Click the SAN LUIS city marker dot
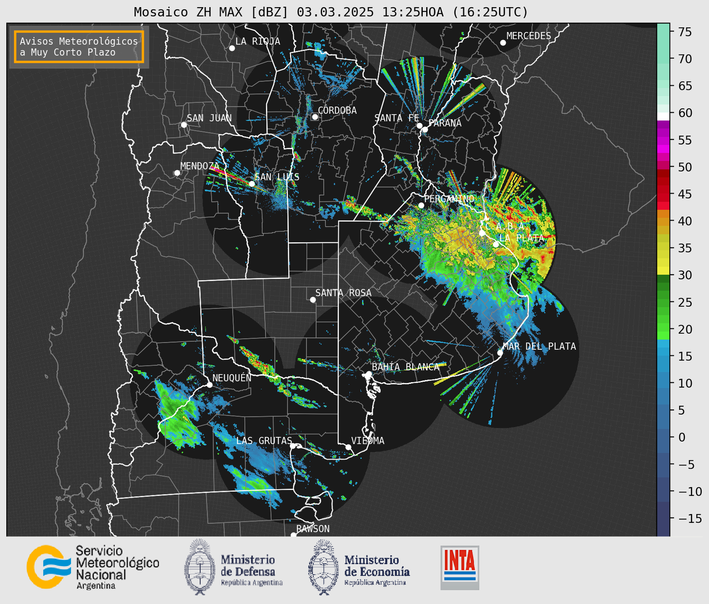 252,184
